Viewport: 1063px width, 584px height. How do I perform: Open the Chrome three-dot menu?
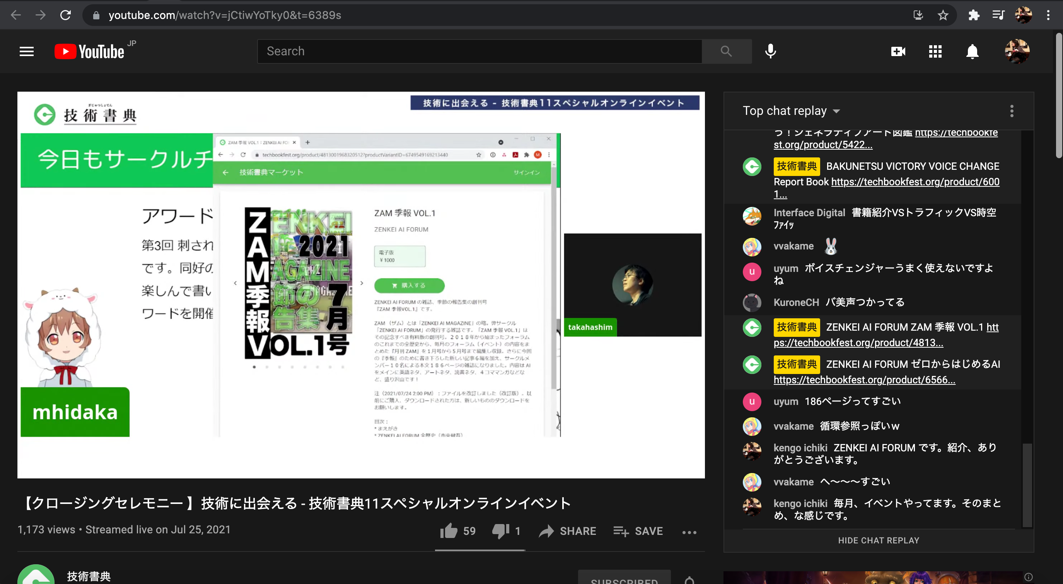click(1048, 15)
